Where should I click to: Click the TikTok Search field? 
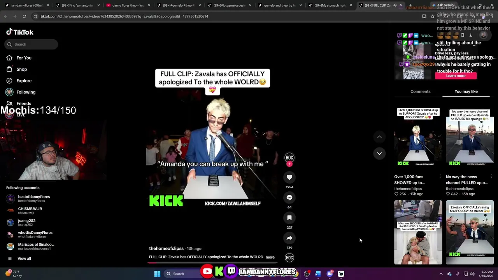[x=32, y=44]
